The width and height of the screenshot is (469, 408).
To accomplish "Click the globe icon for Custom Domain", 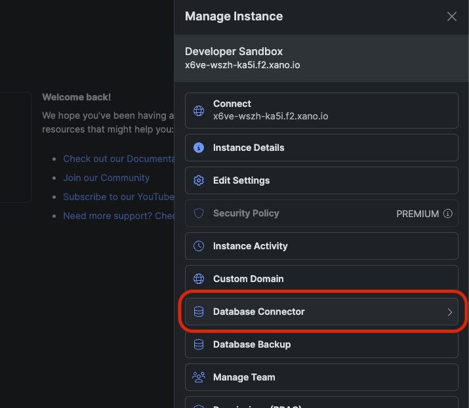I will 199,279.
